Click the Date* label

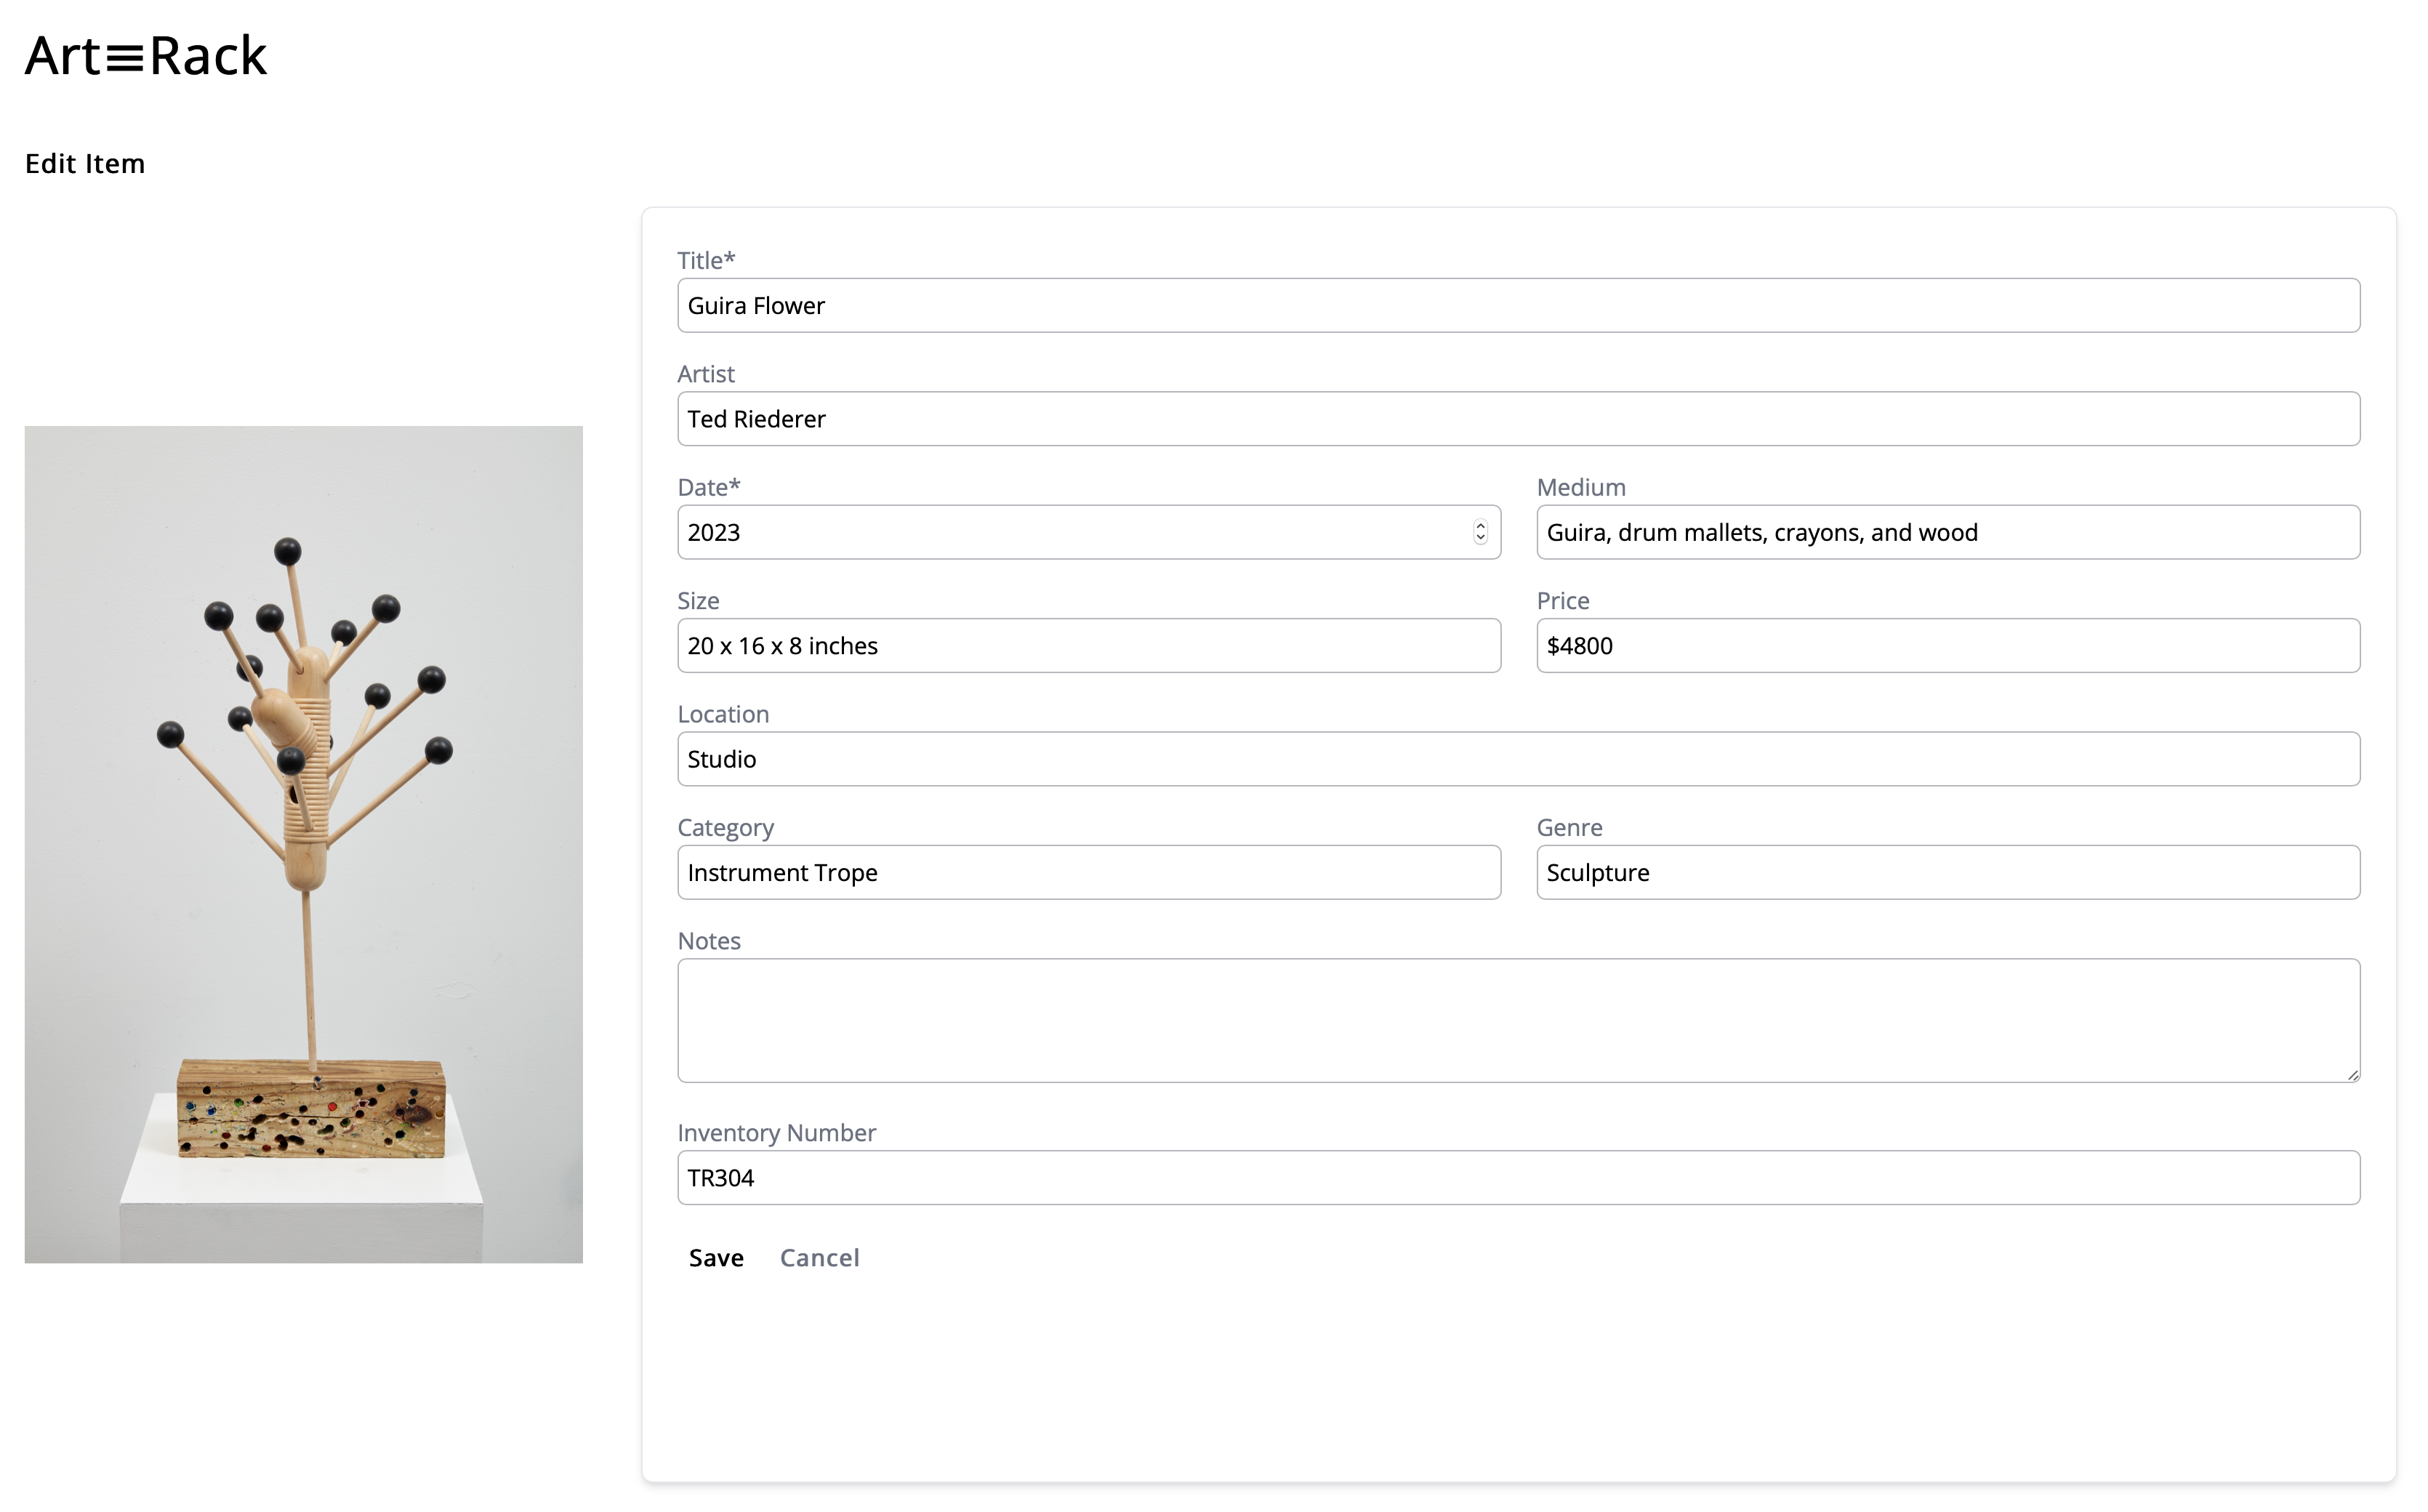tap(708, 487)
